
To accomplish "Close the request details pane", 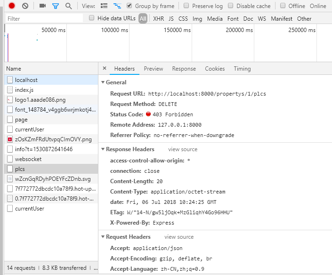I will click(x=105, y=68).
